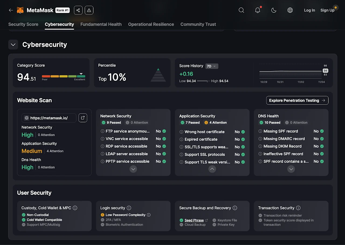Click the Transaction risk reminder item
The width and height of the screenshot is (345, 245).
280,215
